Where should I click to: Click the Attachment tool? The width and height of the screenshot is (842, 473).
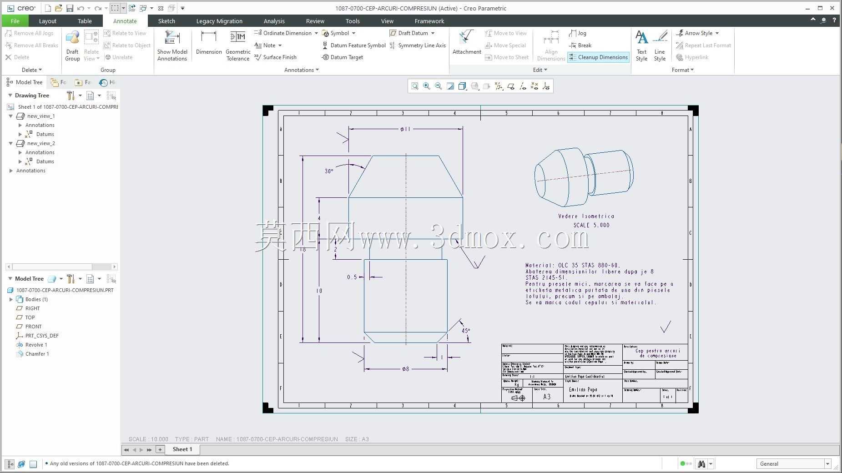pyautogui.click(x=467, y=43)
